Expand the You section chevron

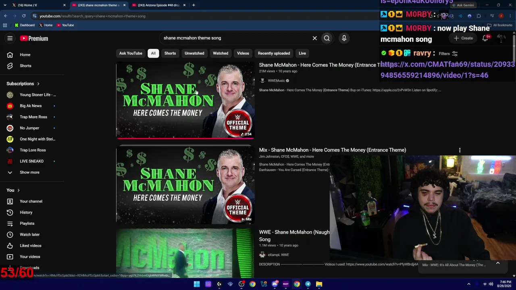(18, 190)
